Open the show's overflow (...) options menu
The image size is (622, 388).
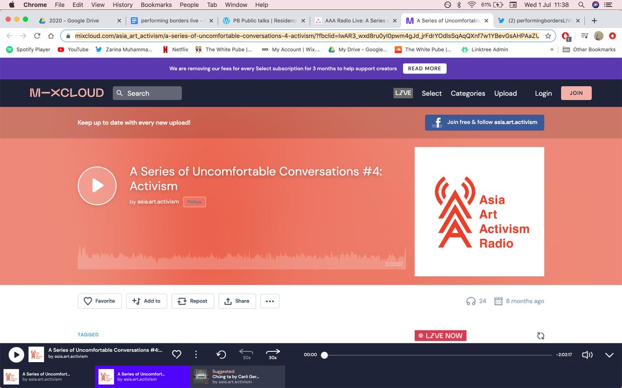point(270,301)
